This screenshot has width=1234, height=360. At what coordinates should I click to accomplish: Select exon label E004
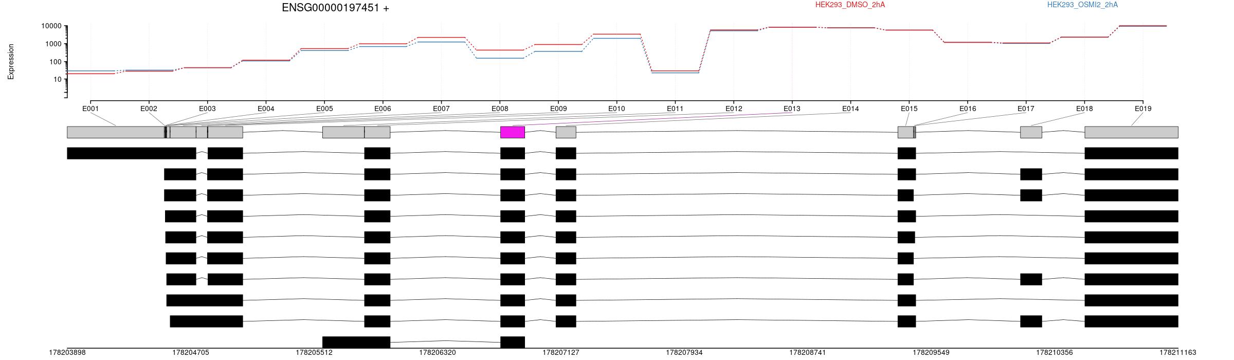tap(266, 109)
